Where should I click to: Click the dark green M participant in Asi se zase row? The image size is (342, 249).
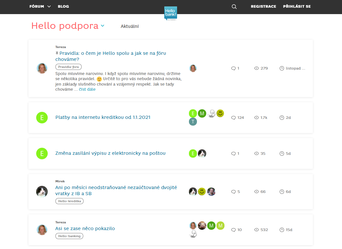pyautogui.click(x=211, y=226)
